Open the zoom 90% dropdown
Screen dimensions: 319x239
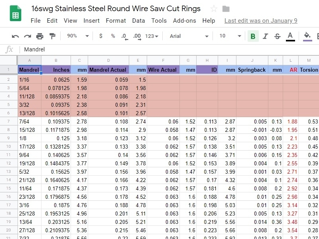click(x=78, y=36)
